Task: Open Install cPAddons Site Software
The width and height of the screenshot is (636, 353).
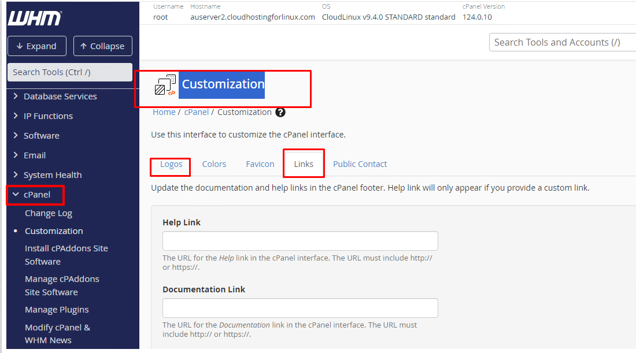Action: coord(66,255)
